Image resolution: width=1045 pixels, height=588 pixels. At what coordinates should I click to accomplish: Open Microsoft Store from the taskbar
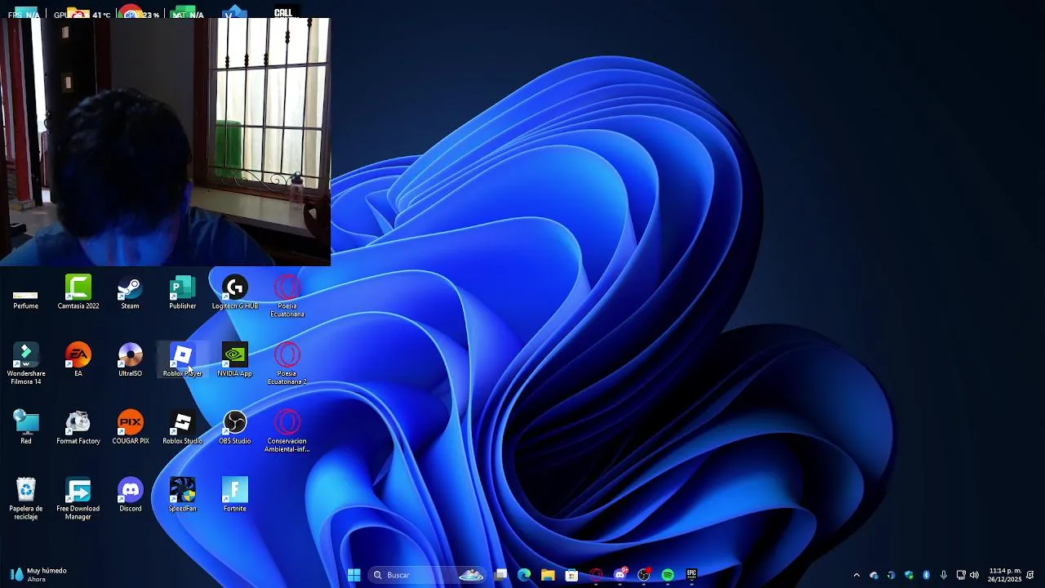tap(571, 575)
